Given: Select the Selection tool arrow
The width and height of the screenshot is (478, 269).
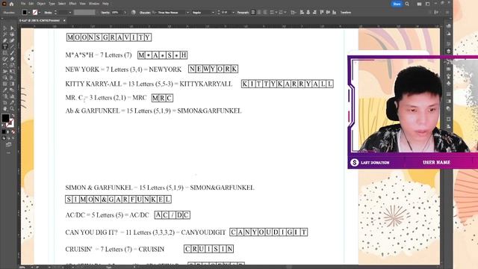Looking at the screenshot, I should [5, 28].
